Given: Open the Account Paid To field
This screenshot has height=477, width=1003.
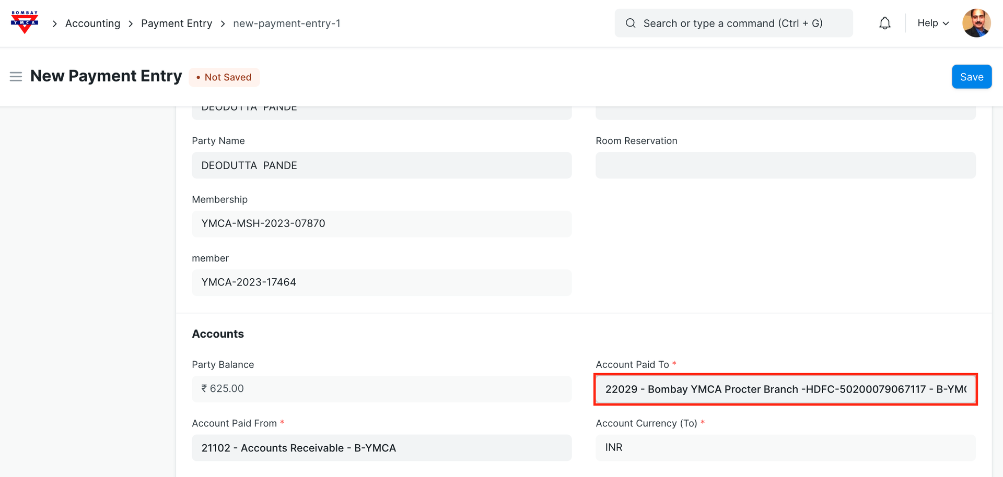Looking at the screenshot, I should pos(785,389).
